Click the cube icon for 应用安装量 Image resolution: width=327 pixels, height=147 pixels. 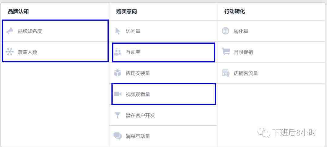tap(117, 73)
